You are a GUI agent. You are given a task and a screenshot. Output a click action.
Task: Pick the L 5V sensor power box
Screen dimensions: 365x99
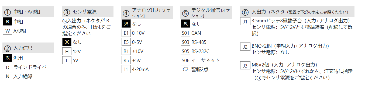click(67, 60)
